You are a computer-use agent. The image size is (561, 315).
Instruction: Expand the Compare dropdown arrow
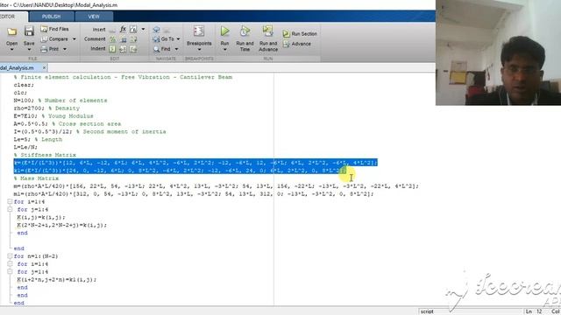tap(75, 38)
